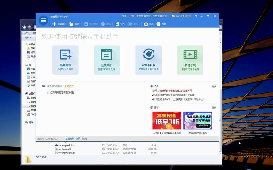This screenshot has height=170, width=273.
Task: Open recent script 红叶网络验证例程
Action: pyautogui.click(x=62, y=92)
